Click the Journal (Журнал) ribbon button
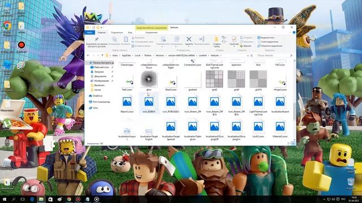 click(x=246, y=46)
